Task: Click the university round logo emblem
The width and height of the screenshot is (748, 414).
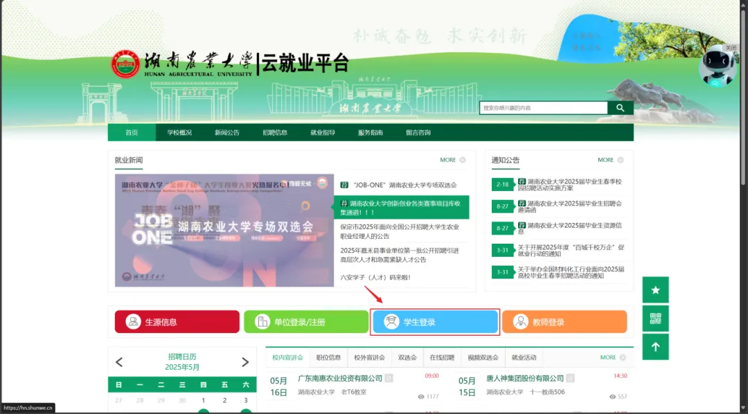Action: tap(125, 64)
